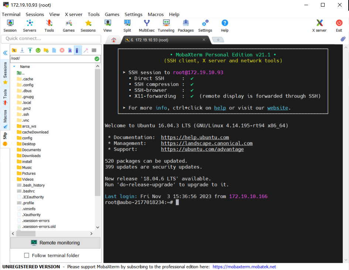Open the landscape.canonical.com link
The height and width of the screenshot is (270, 349).
[x=207, y=143]
